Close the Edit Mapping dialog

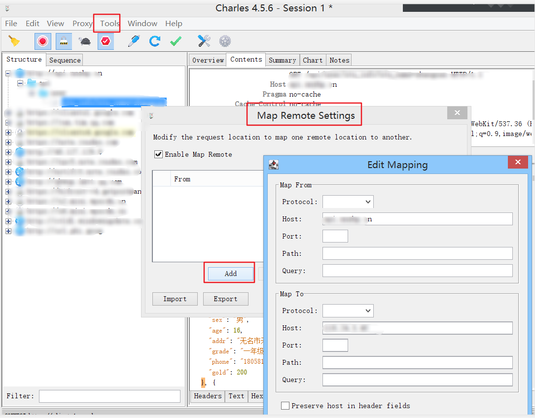pyautogui.click(x=518, y=162)
